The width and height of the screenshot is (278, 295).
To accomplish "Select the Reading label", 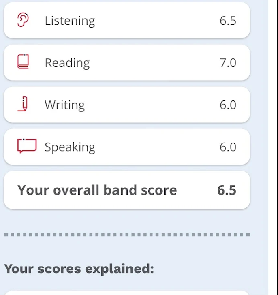I will tap(67, 63).
